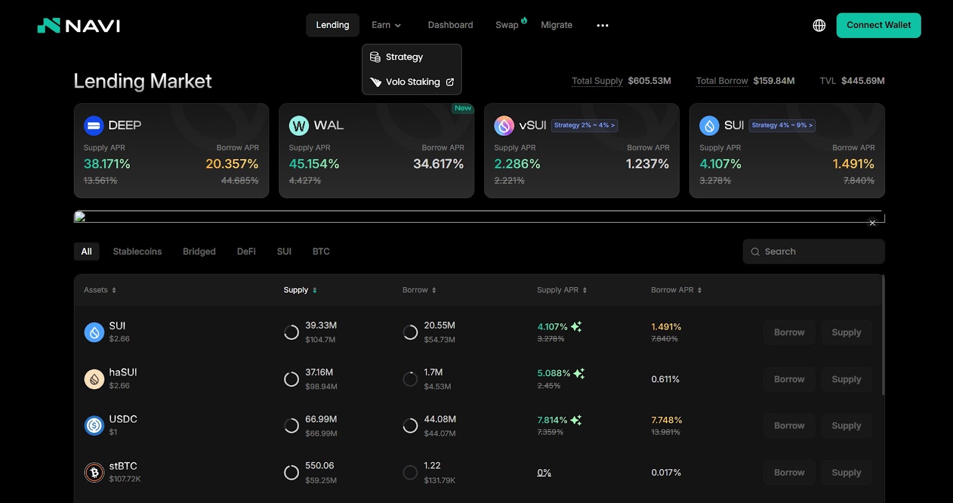
Task: Sort table by Borrow APR column
Action: tap(676, 290)
